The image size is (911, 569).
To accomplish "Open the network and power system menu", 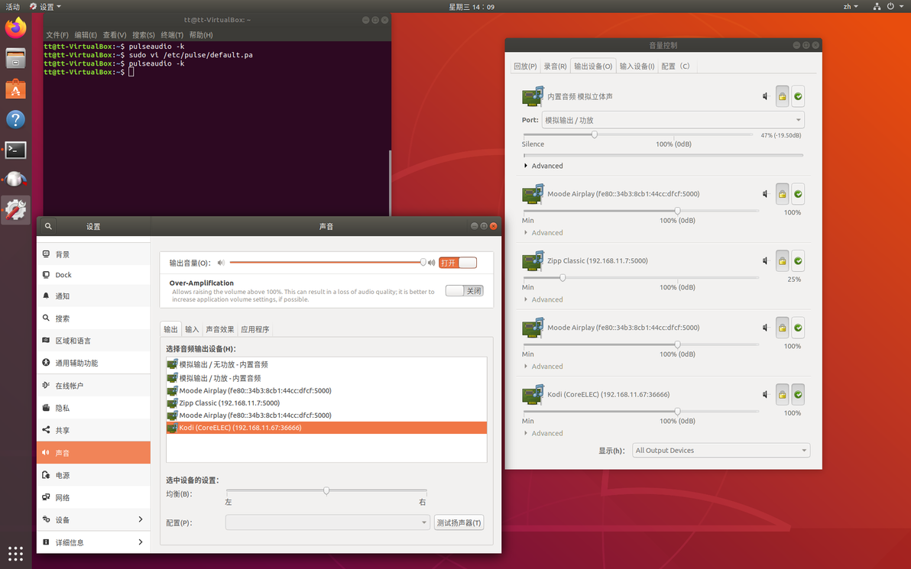I will pyautogui.click(x=889, y=6).
